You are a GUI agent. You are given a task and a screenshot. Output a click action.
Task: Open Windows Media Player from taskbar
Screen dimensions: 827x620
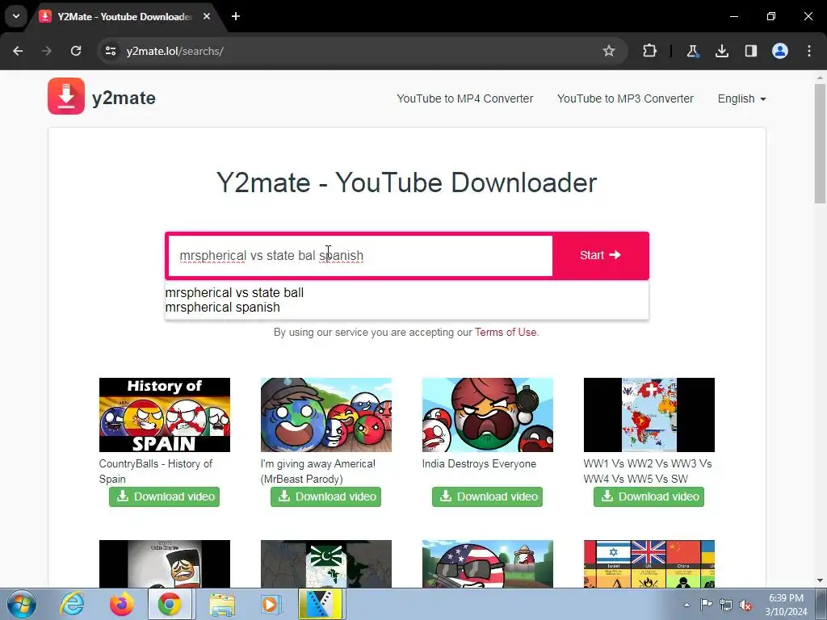coord(271,604)
